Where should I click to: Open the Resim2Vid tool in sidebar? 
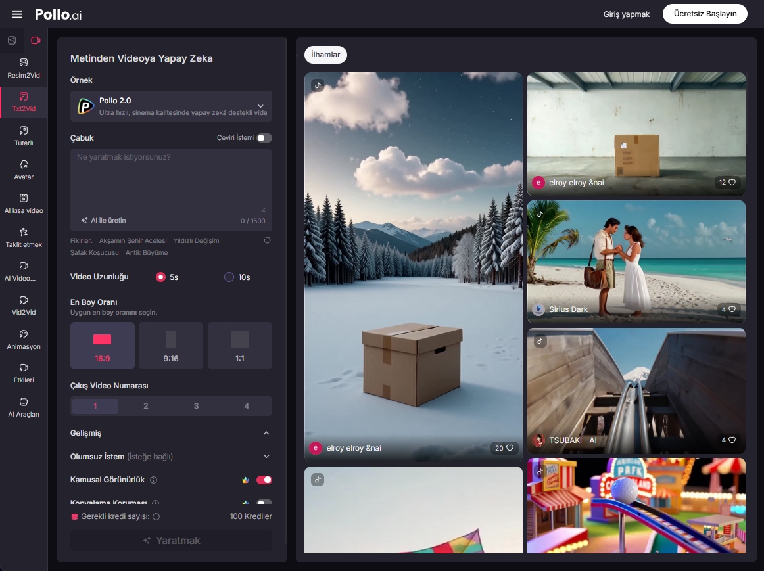24,68
